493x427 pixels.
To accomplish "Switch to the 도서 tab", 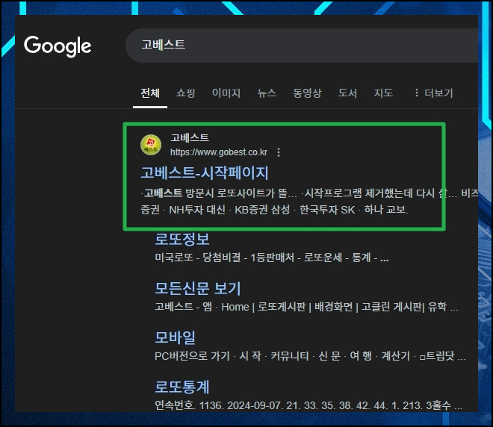I will (348, 93).
